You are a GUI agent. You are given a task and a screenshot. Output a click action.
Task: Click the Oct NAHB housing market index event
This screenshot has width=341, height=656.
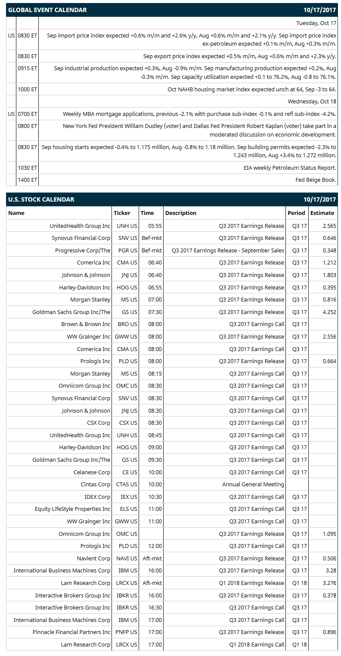(252, 89)
